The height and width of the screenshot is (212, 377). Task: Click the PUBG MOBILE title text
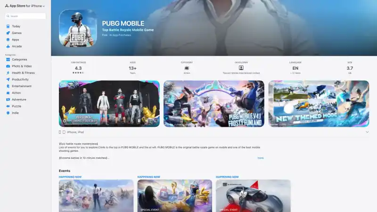click(123, 23)
